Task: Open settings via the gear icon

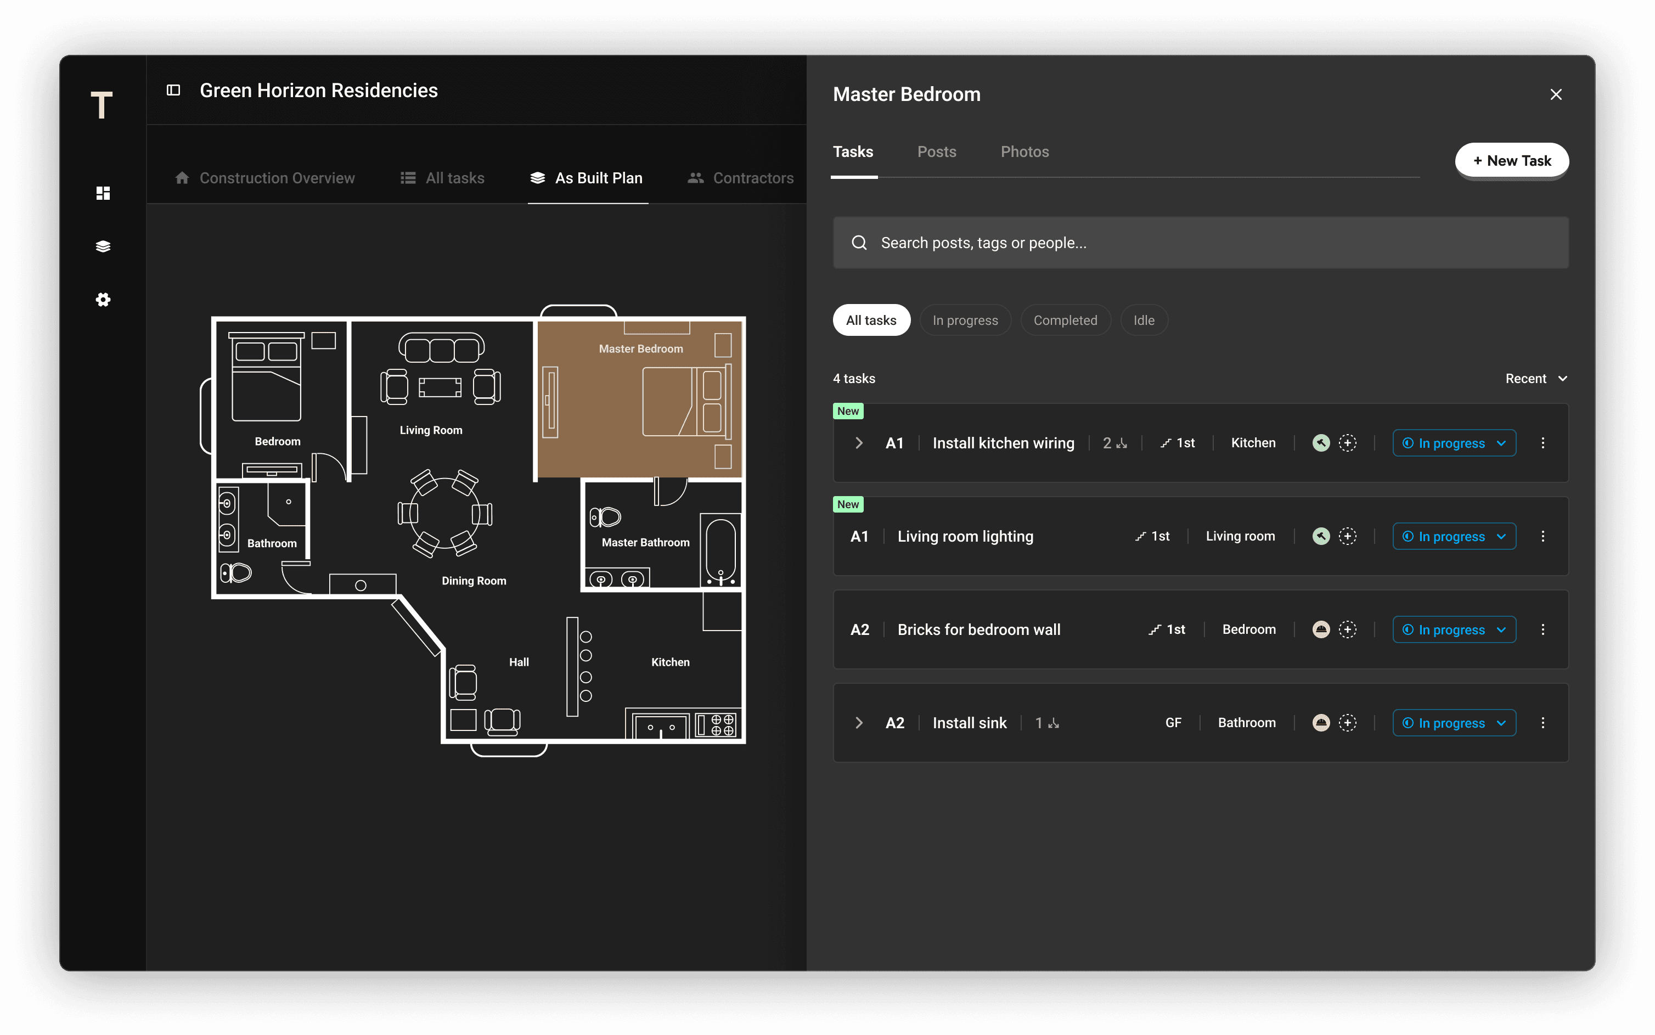Action: (x=103, y=300)
